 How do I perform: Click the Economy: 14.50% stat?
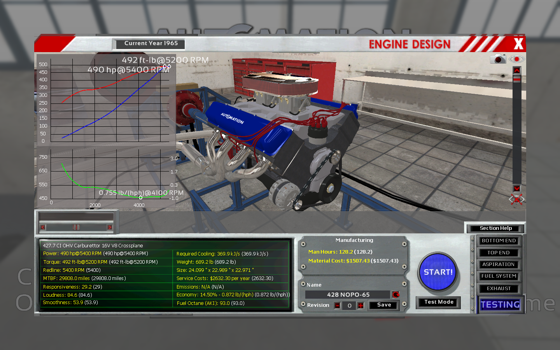pyautogui.click(x=233, y=295)
